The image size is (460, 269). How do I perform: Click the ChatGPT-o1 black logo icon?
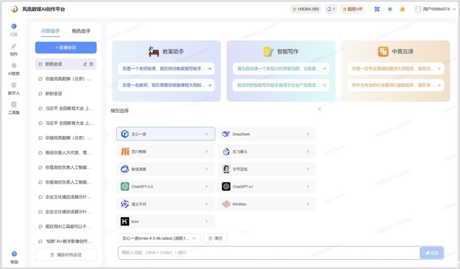pyautogui.click(x=226, y=186)
